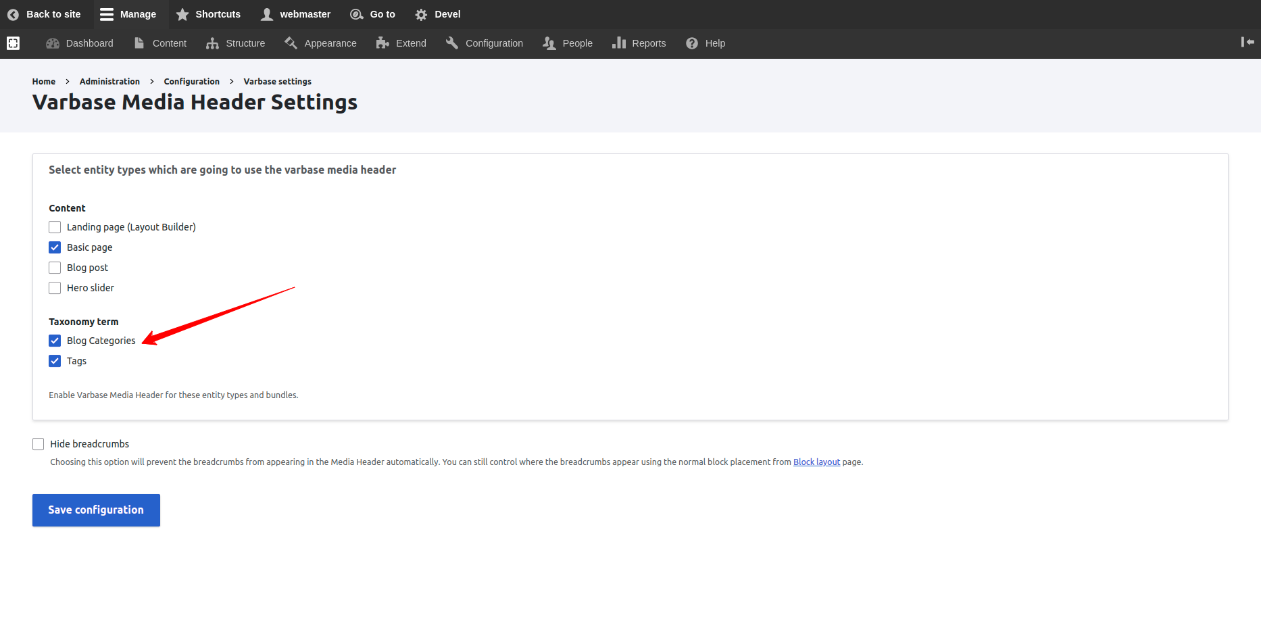Click the toolbar orientation toggle icon

13,43
